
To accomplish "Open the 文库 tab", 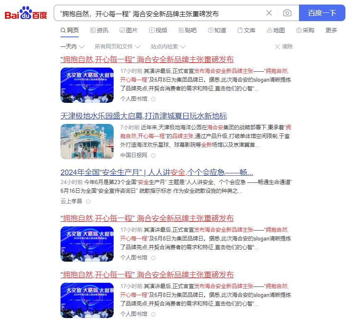I will [246, 30].
